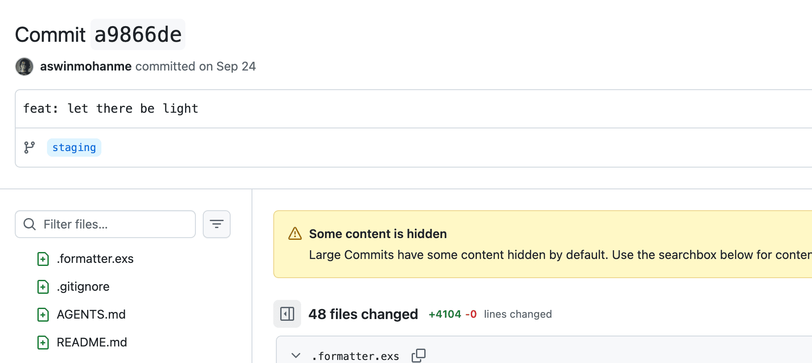Select AGENTS.md in the file tree
Viewport: 812px width, 363px height.
[x=91, y=315]
